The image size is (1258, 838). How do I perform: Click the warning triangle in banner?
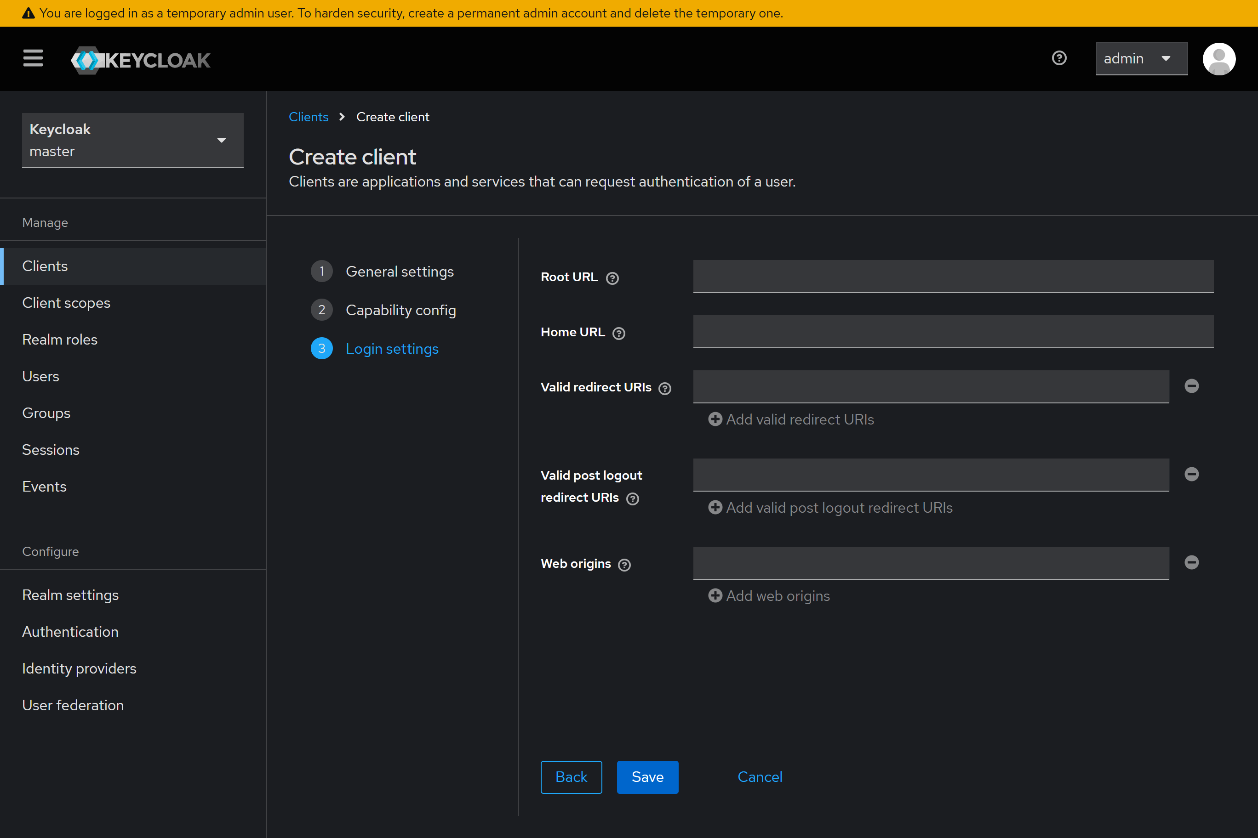pos(29,13)
